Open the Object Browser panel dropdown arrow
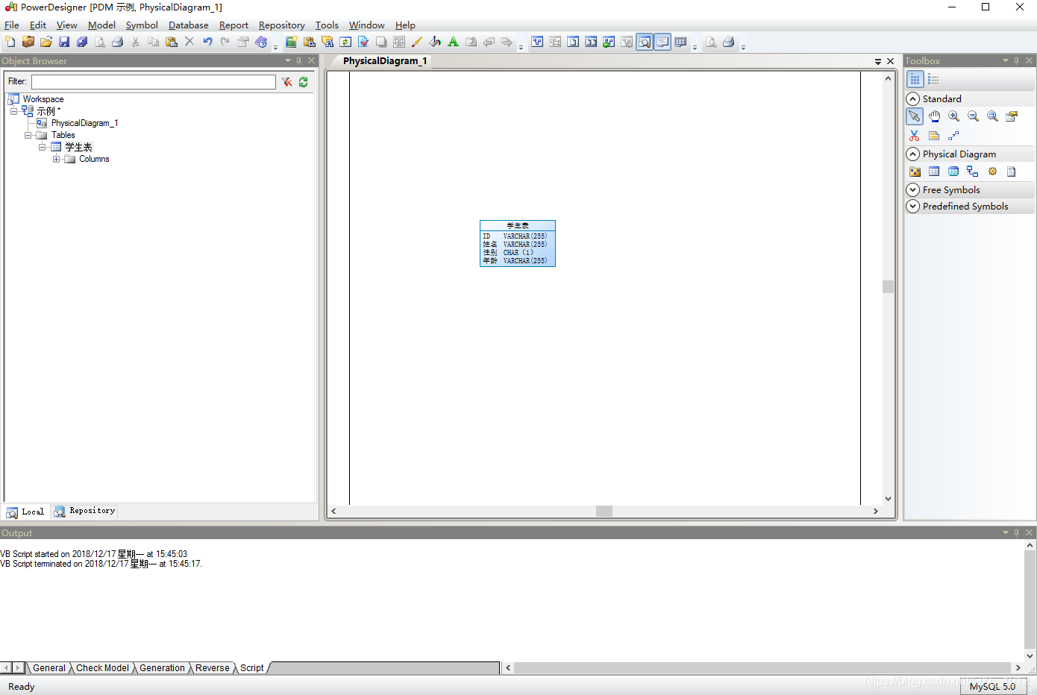This screenshot has height=695, width=1037. 288,60
